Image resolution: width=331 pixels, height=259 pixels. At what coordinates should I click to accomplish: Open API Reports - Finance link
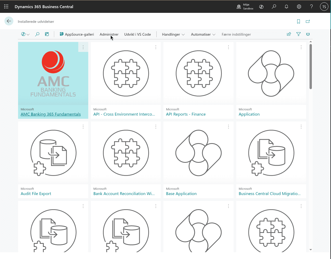tap(186, 114)
